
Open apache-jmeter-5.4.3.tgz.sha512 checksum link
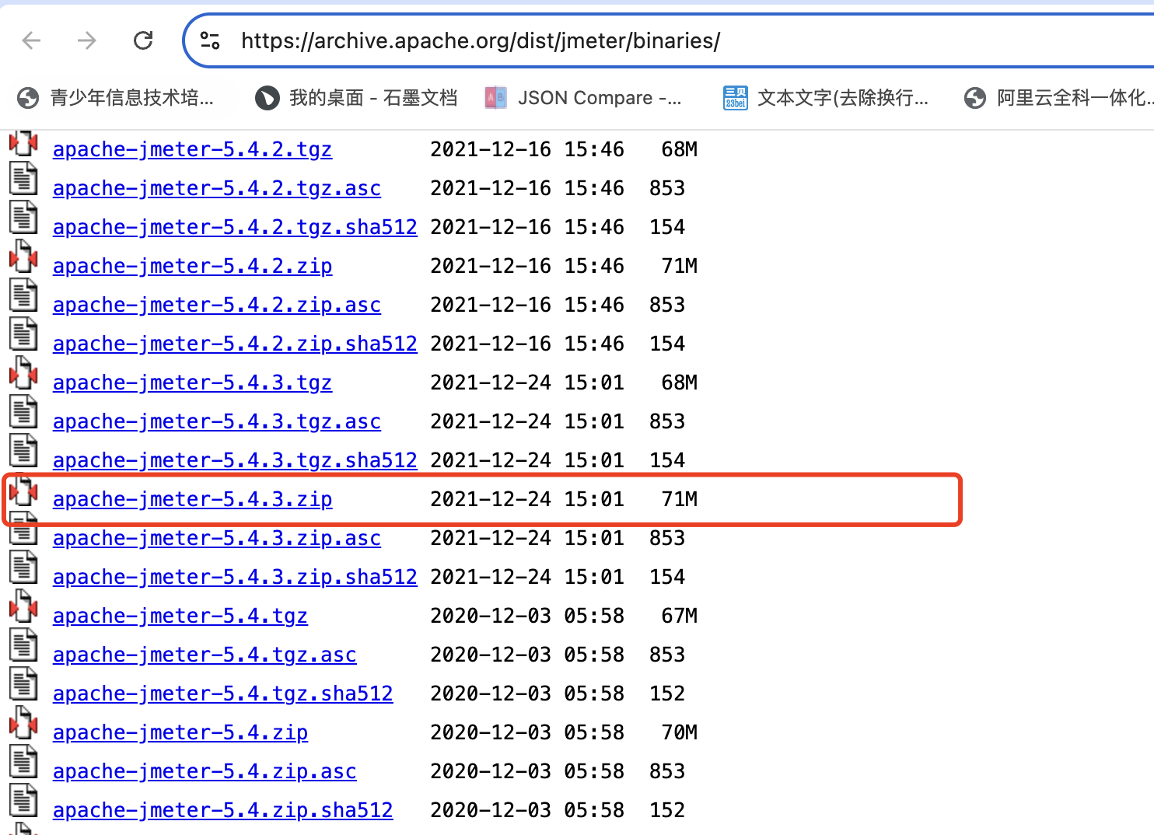235,460
